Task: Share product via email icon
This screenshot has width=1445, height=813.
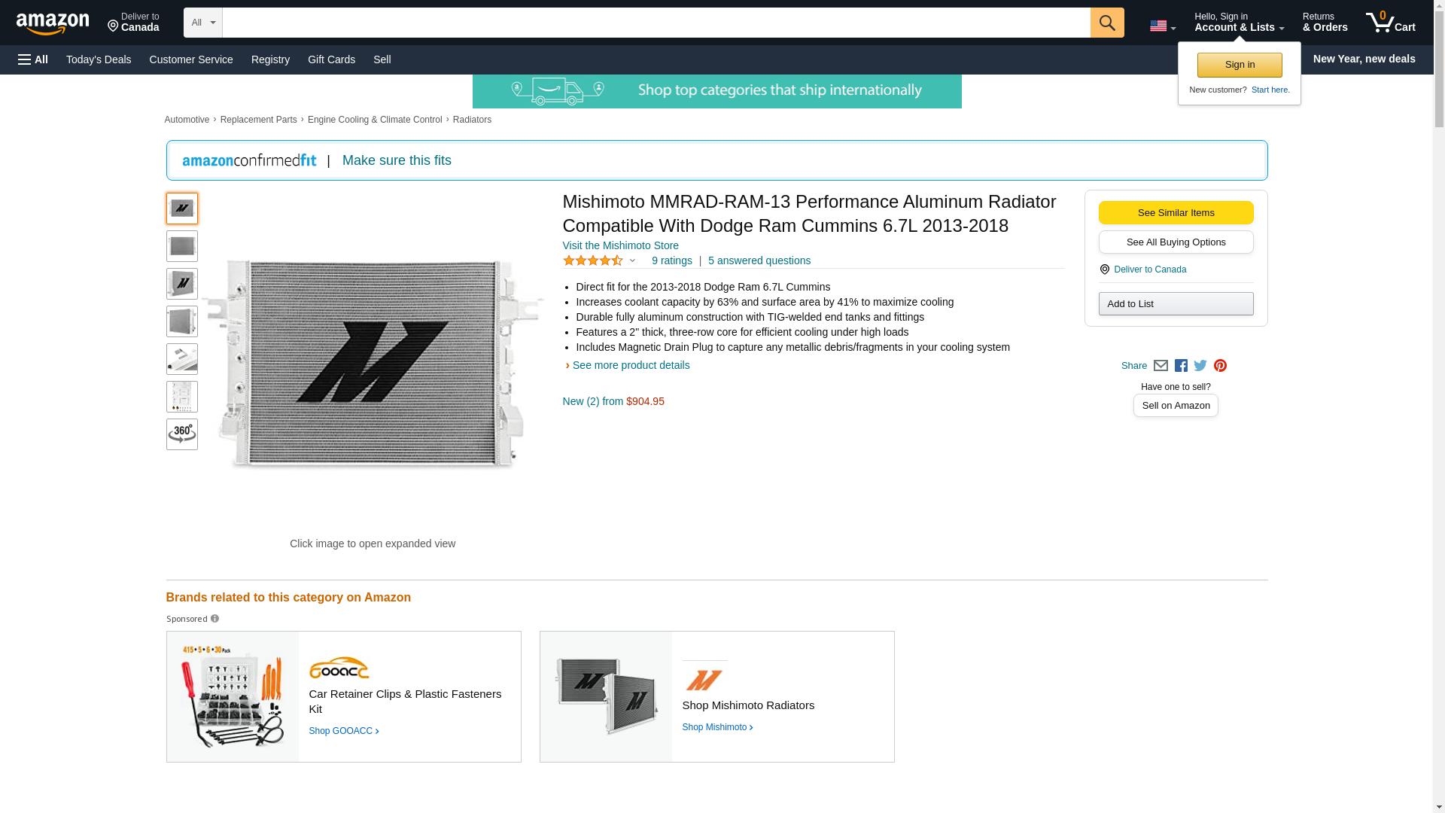Action: (x=1161, y=366)
